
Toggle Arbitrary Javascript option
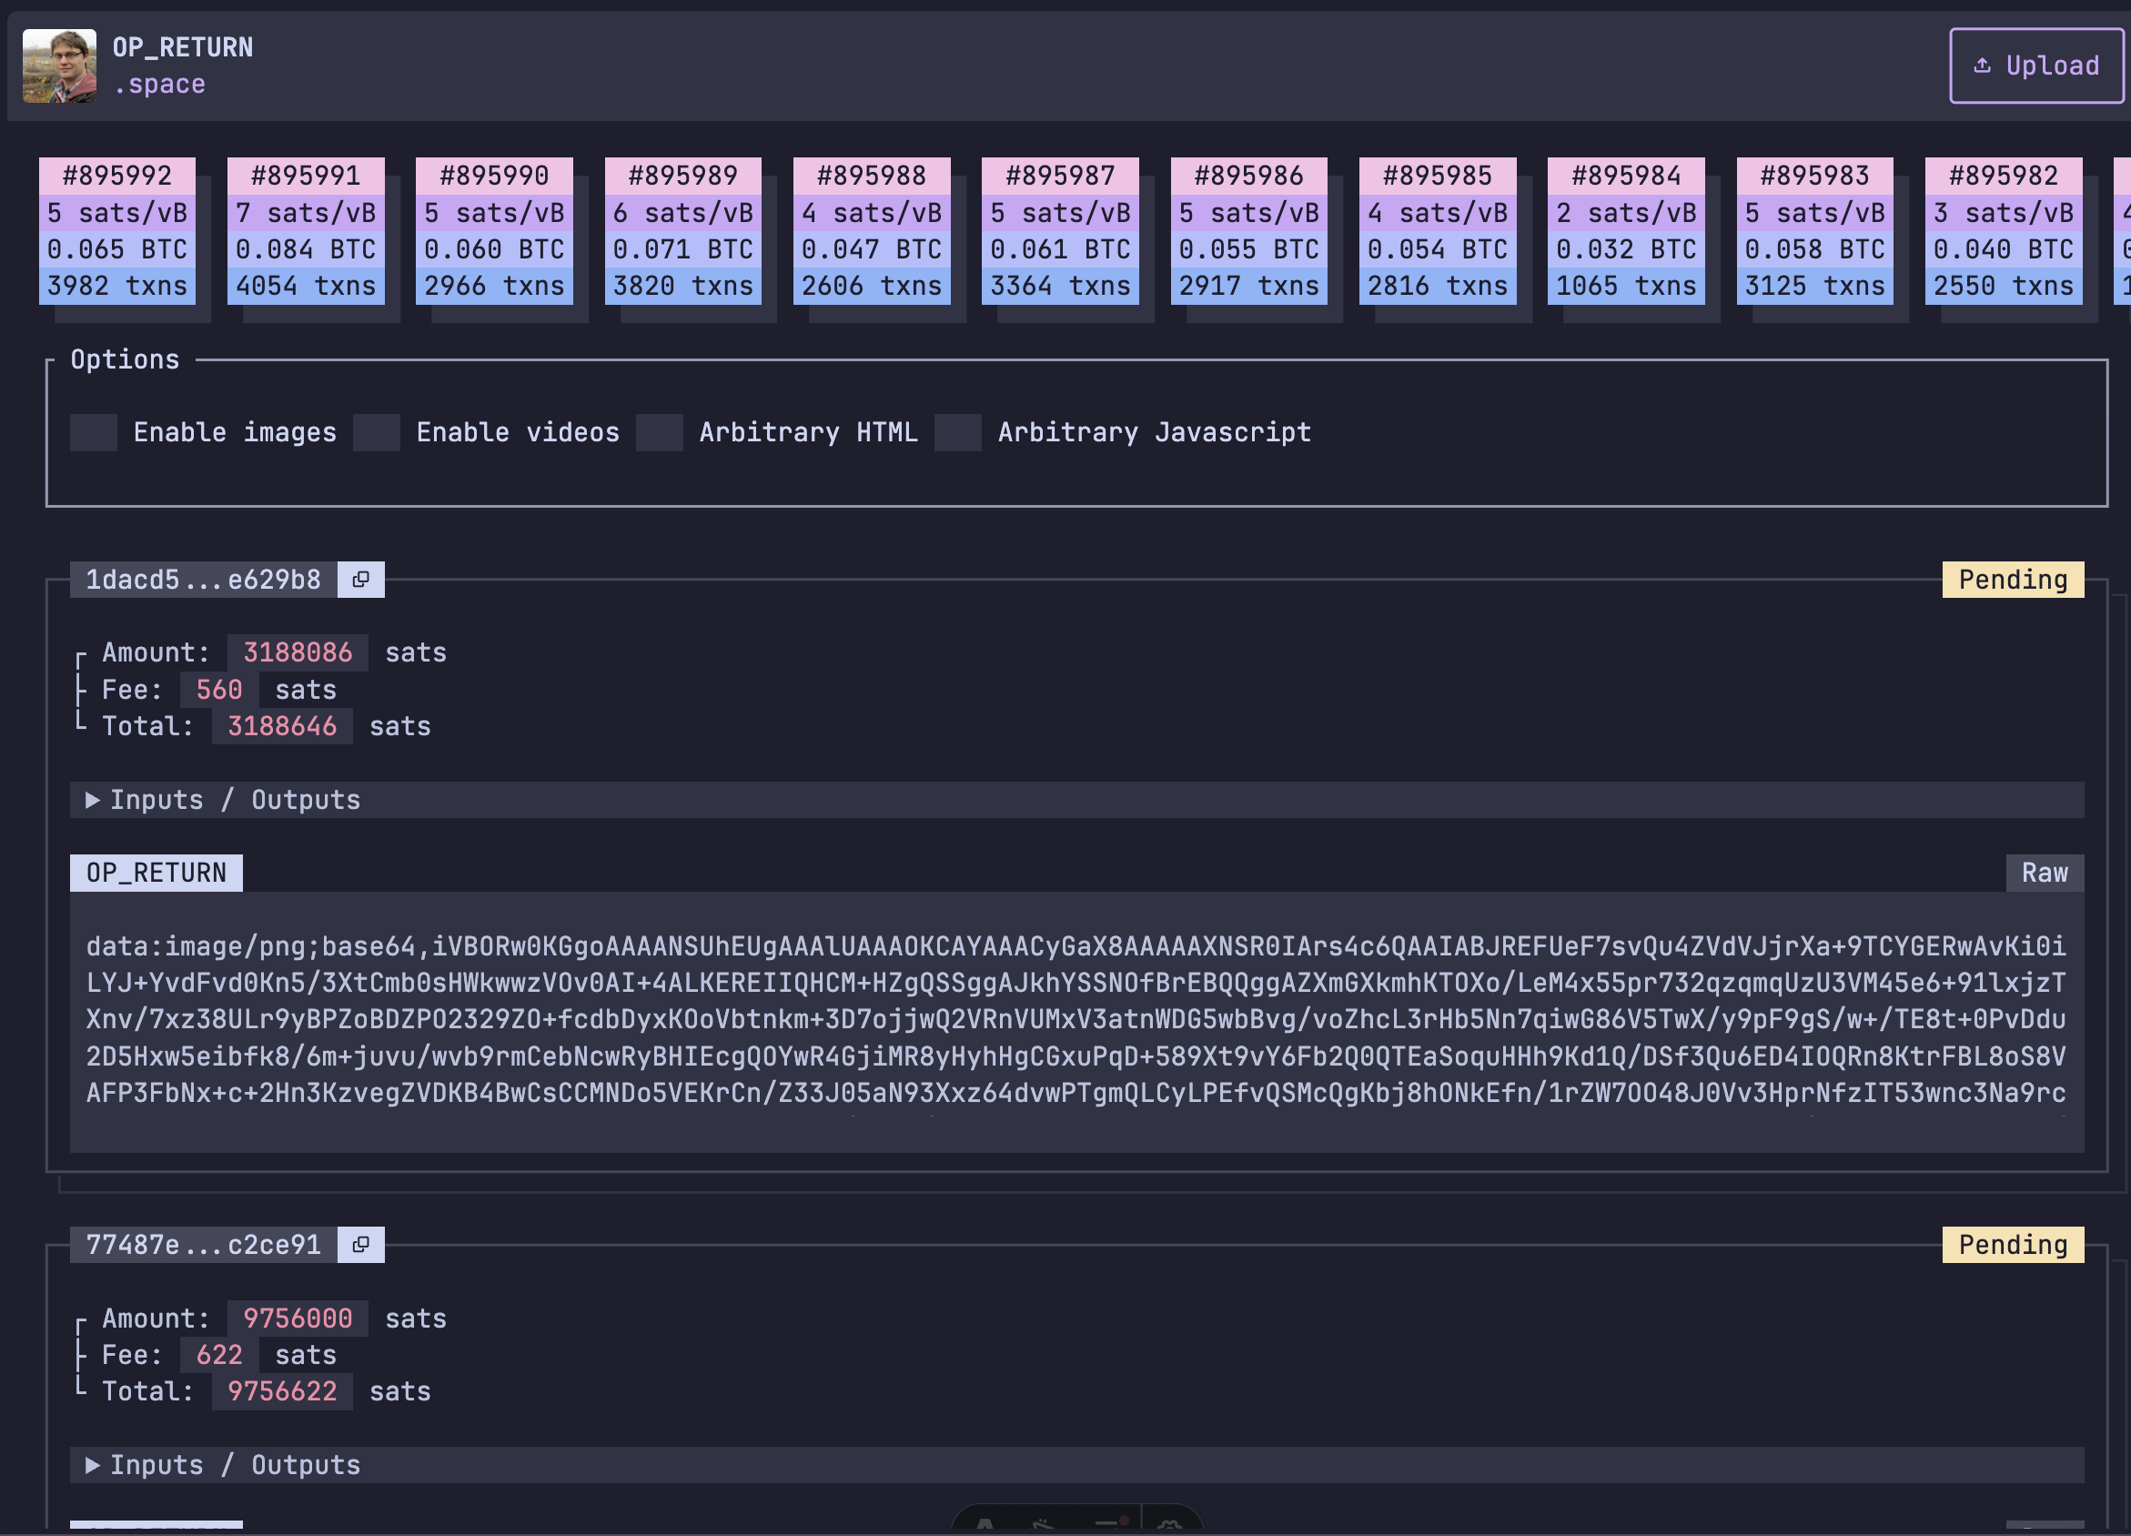click(x=957, y=433)
